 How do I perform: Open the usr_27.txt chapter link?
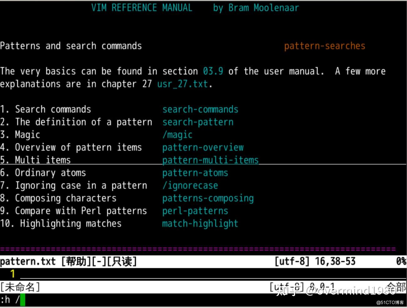click(182, 84)
